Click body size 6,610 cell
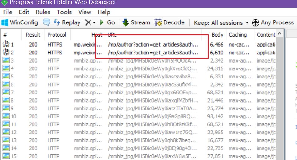Screen dimensions: 297x160 click(x=217, y=52)
